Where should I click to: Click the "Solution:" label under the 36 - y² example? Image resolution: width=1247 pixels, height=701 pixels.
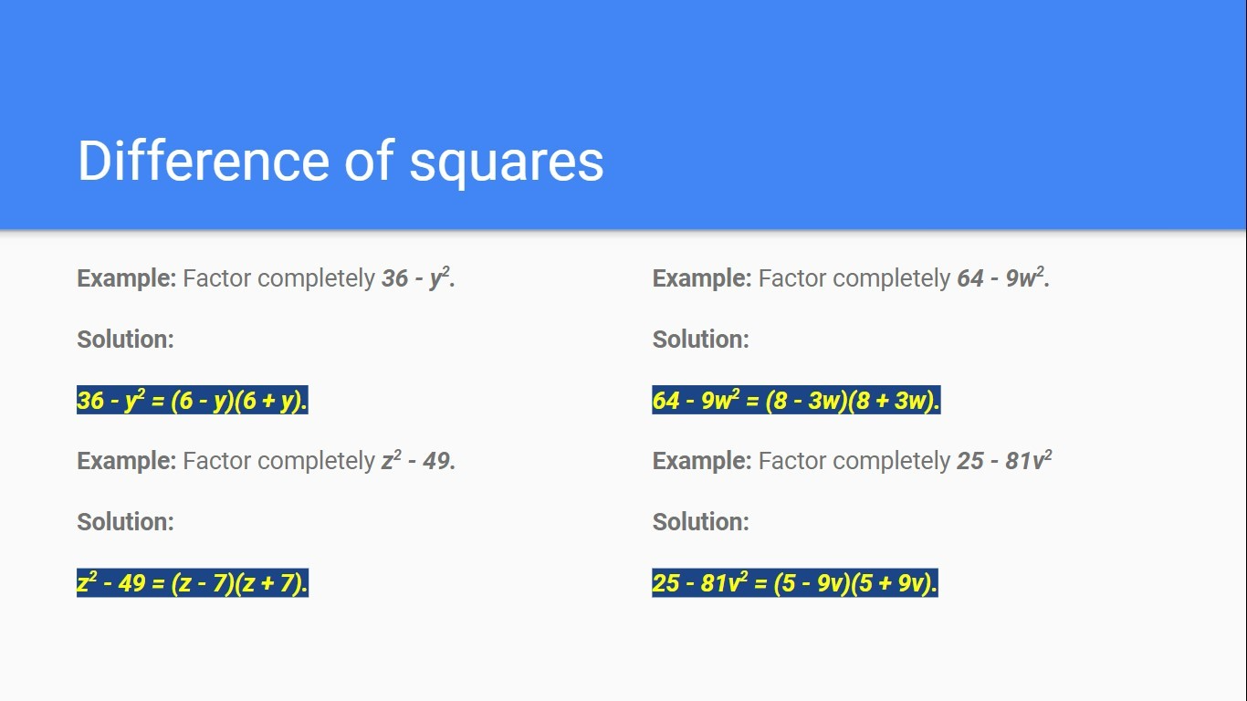125,340
